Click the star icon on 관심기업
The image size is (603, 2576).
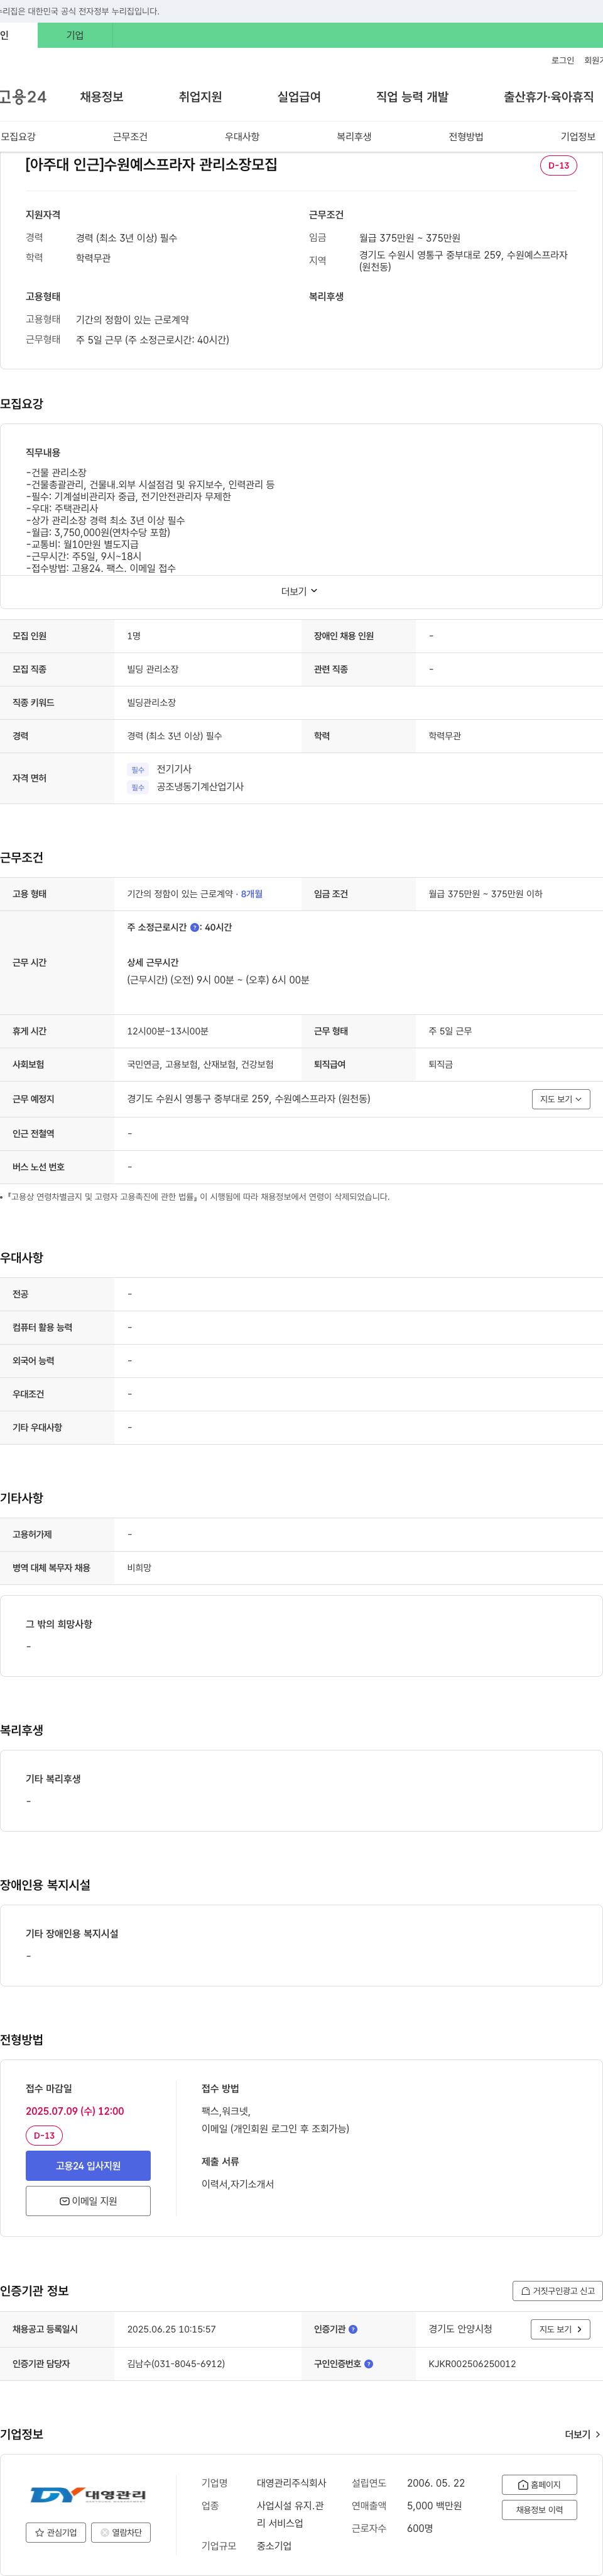[x=40, y=2532]
